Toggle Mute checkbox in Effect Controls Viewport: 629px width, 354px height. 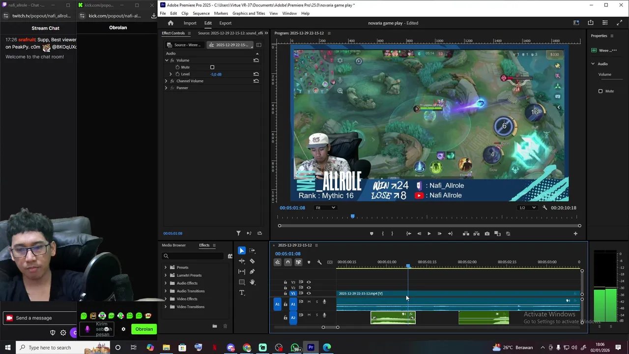tap(212, 67)
